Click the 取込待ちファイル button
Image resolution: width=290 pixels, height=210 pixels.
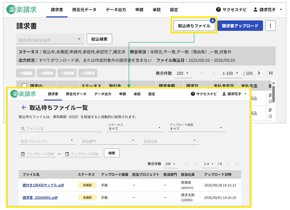point(194,26)
